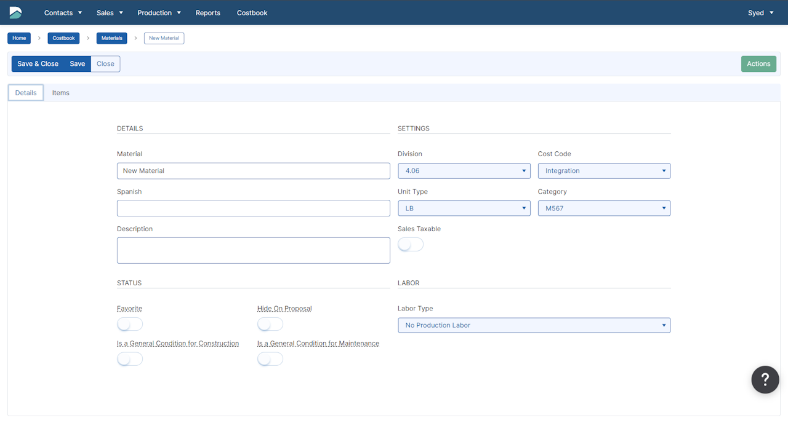This screenshot has height=423, width=788.
Task: Expand the Cost Code dropdown
Action: coord(604,171)
